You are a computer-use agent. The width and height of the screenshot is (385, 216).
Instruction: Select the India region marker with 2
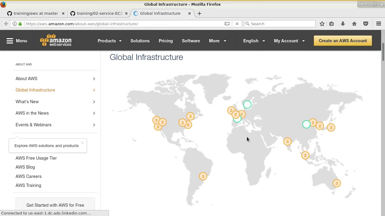pos(287,141)
